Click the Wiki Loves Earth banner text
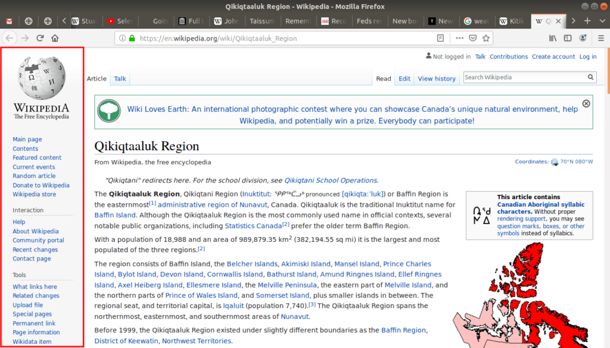The height and width of the screenshot is (348, 610). click(x=353, y=115)
